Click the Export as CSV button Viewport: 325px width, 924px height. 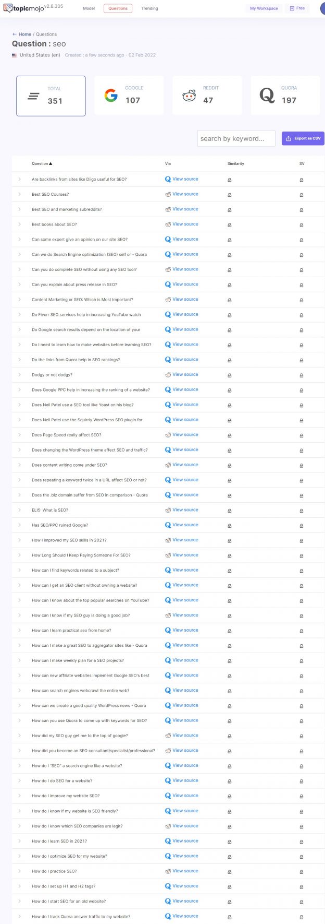pos(303,138)
